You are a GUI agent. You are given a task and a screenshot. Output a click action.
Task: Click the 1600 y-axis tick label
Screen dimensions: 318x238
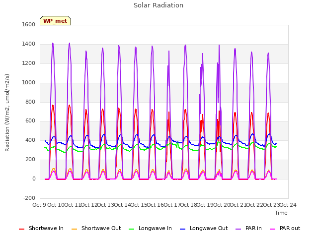coord(29,24)
